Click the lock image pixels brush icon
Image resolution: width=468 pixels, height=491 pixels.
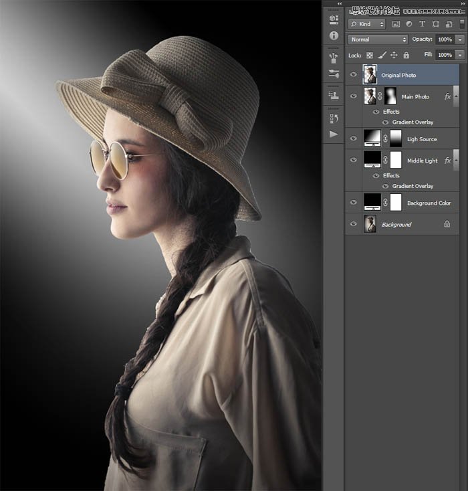[382, 55]
